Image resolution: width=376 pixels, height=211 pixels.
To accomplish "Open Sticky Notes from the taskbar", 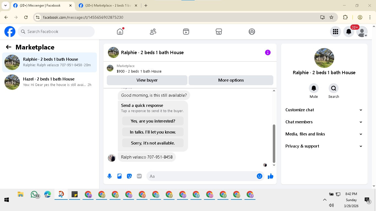I will 75,195.
